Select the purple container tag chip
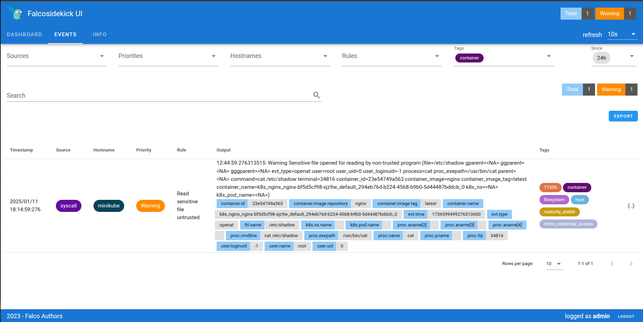Screen dimensions: 643x322 (x=469, y=58)
